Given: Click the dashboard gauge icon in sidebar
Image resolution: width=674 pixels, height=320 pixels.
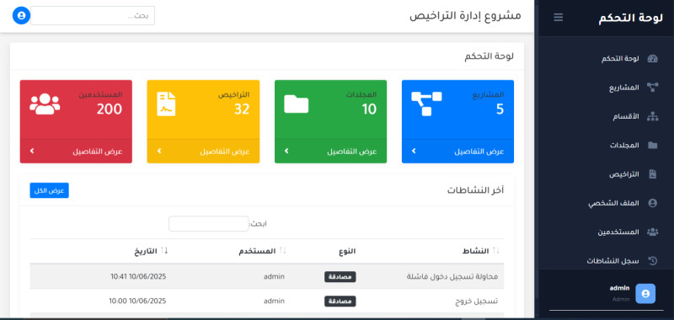Looking at the screenshot, I should pyautogui.click(x=652, y=59).
